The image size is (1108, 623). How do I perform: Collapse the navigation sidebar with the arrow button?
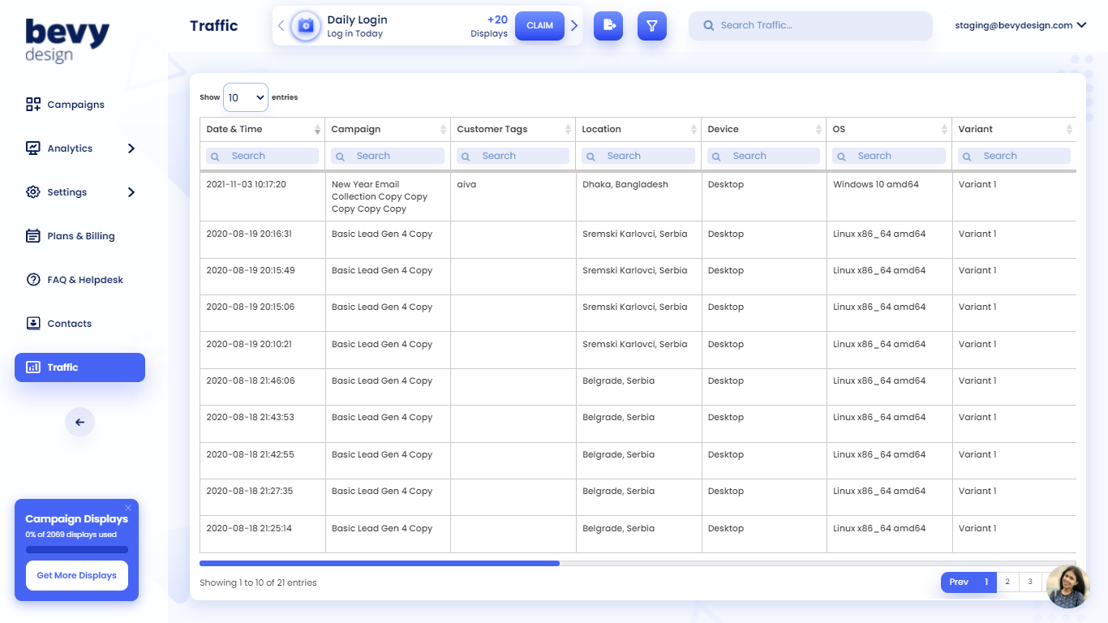click(x=79, y=422)
